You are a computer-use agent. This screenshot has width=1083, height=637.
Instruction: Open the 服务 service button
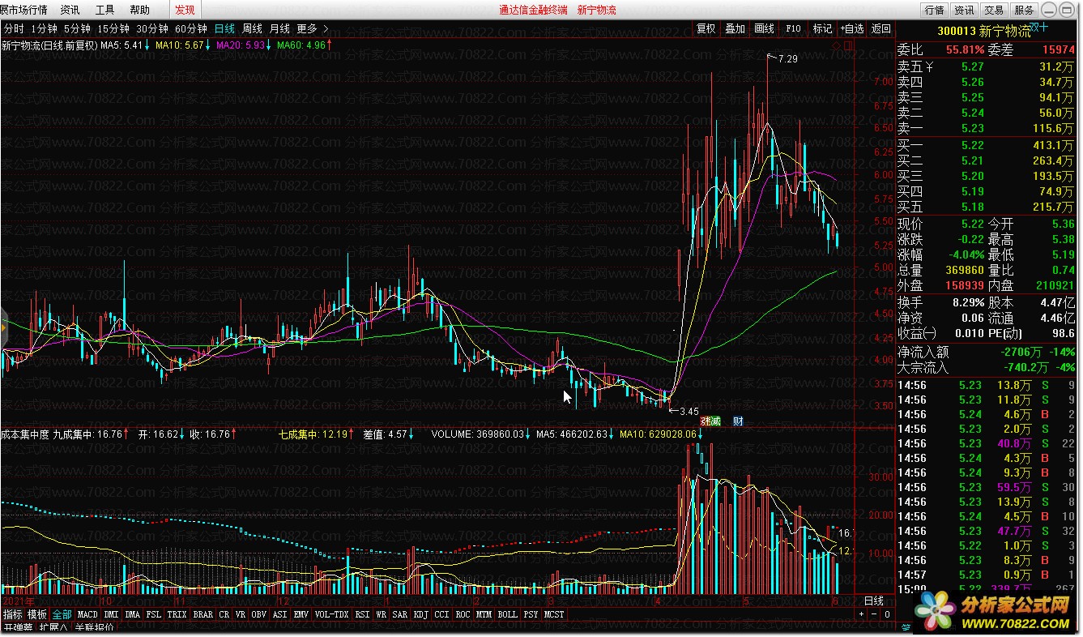1024,10
